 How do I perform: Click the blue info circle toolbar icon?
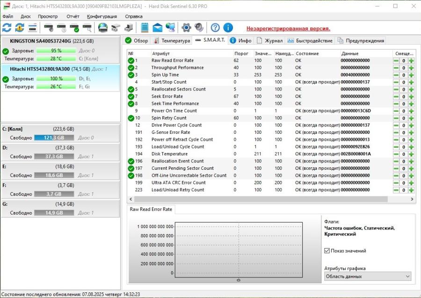(x=228, y=28)
